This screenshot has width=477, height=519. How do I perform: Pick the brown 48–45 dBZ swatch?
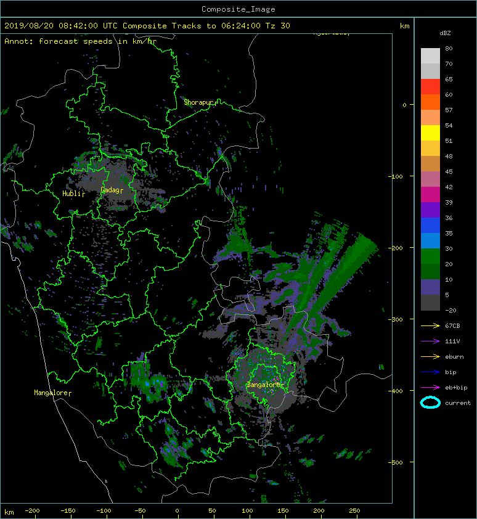coord(430,163)
